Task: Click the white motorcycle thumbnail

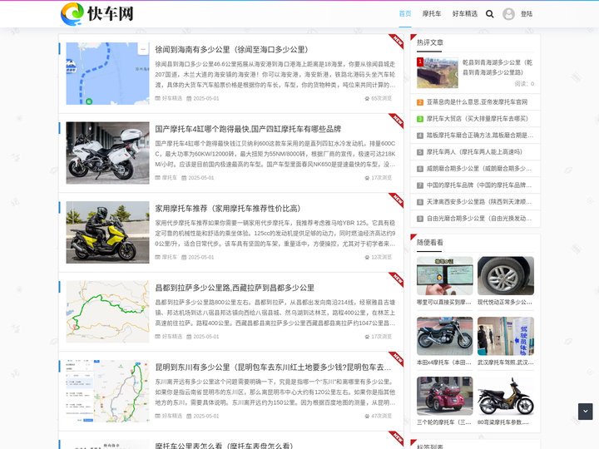Action: tap(107, 153)
